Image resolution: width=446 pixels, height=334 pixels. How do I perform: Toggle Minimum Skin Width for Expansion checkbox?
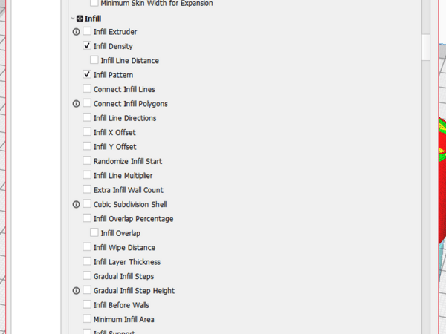94,4
